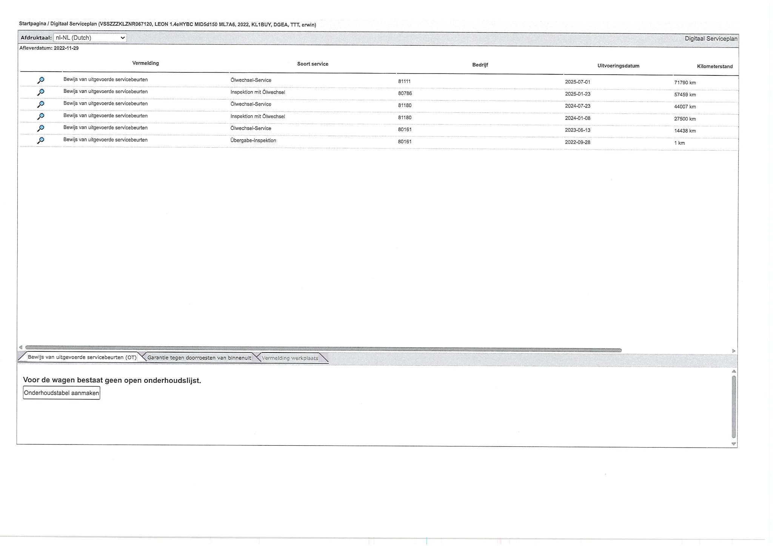
Task: Open details for the 71790 km service entry
Action: [41, 80]
